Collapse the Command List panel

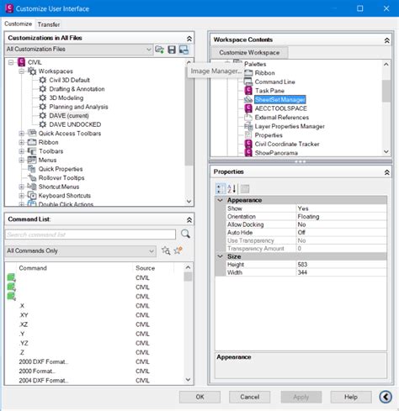189,220
